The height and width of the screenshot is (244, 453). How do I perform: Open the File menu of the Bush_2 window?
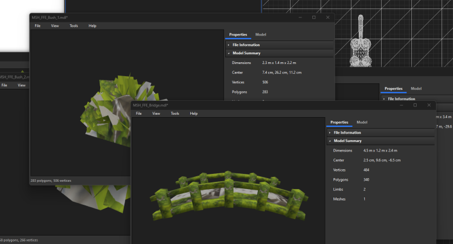click(x=4, y=85)
